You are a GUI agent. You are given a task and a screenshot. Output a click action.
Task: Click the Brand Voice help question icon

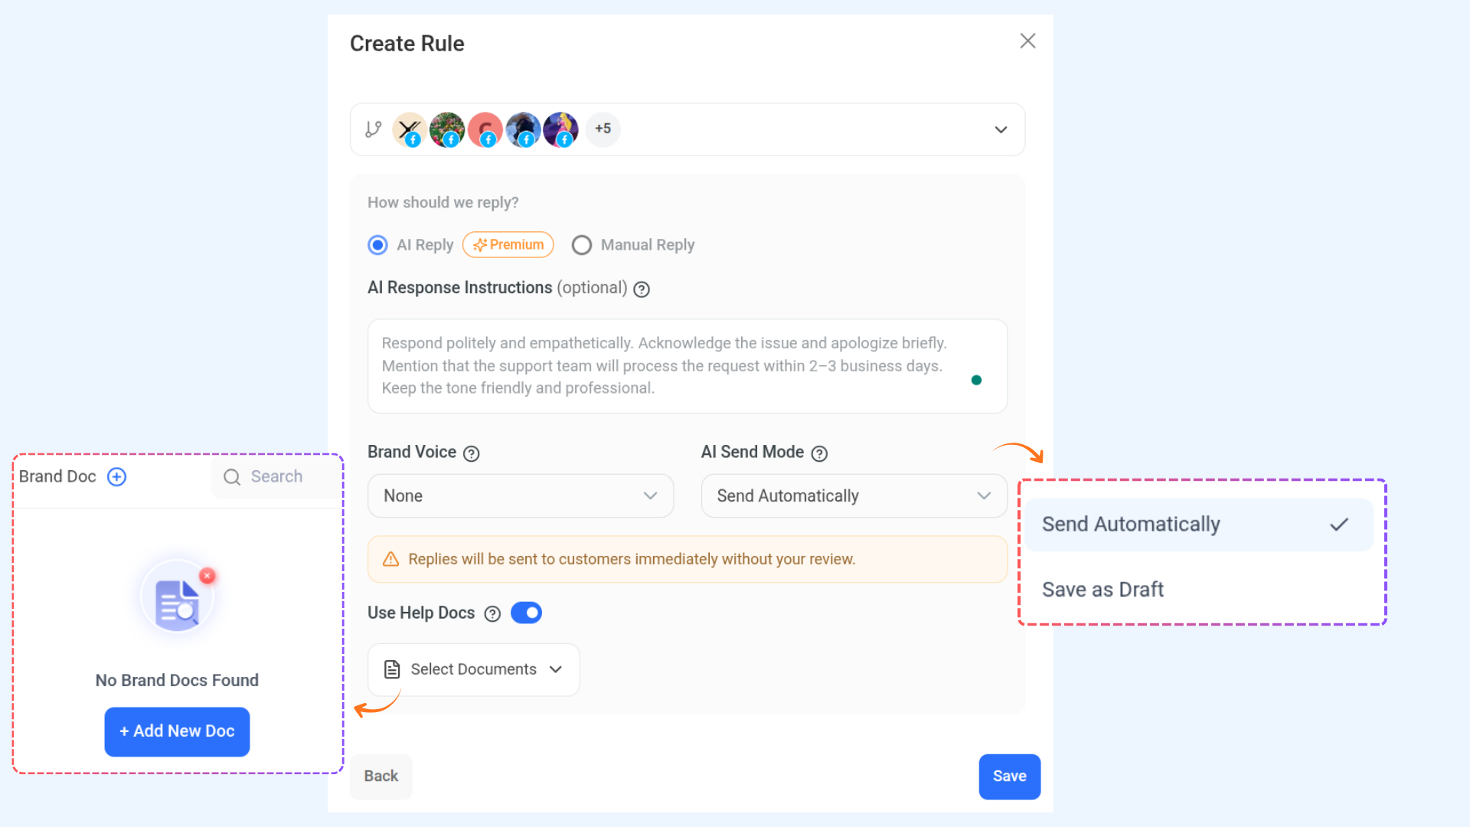(472, 453)
